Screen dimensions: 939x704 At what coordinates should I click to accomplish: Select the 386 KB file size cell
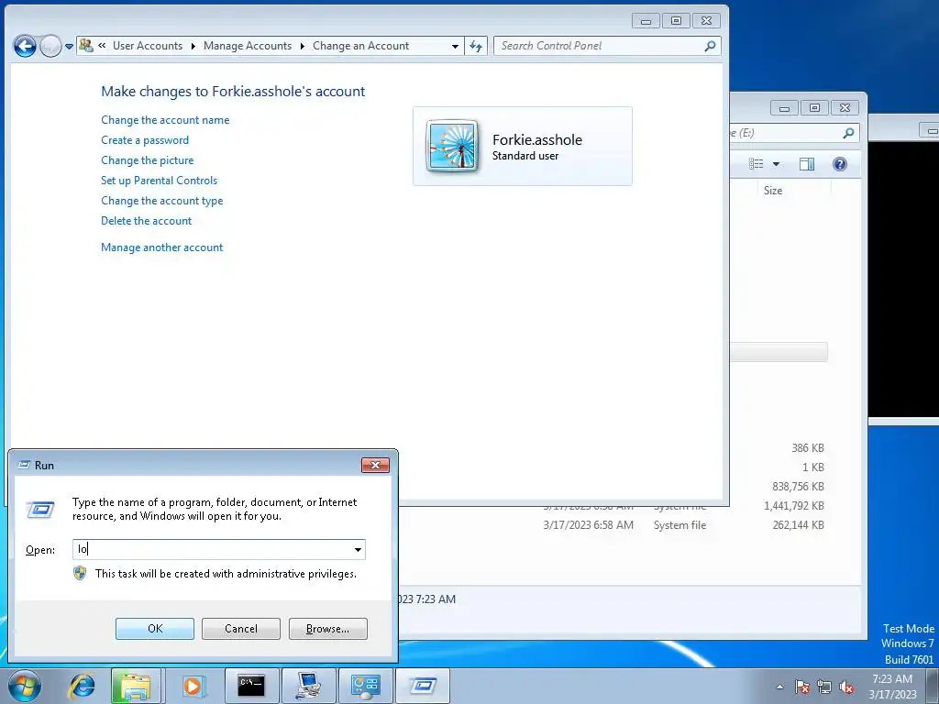[808, 447]
